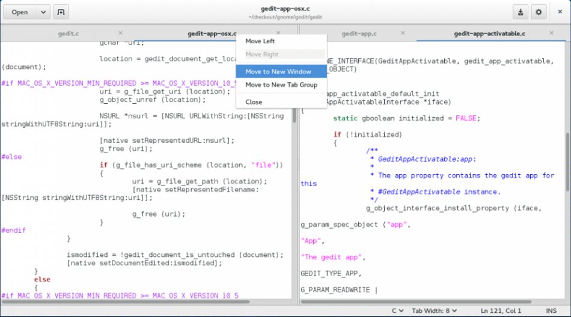Click the Ln 121, Col 1 status
Screen dimensions: 571x317
(501, 311)
